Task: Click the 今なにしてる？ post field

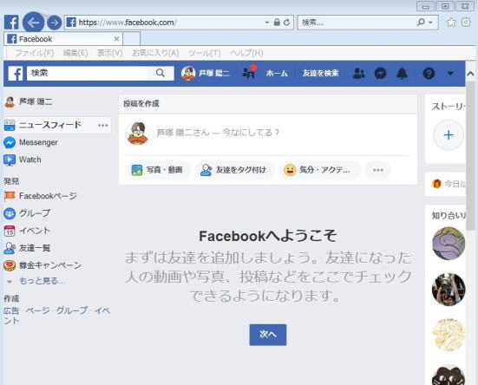Action: [218, 133]
